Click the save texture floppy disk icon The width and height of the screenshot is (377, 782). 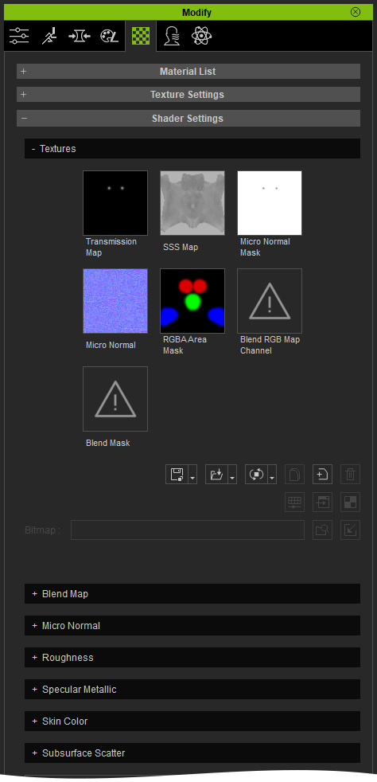[177, 475]
